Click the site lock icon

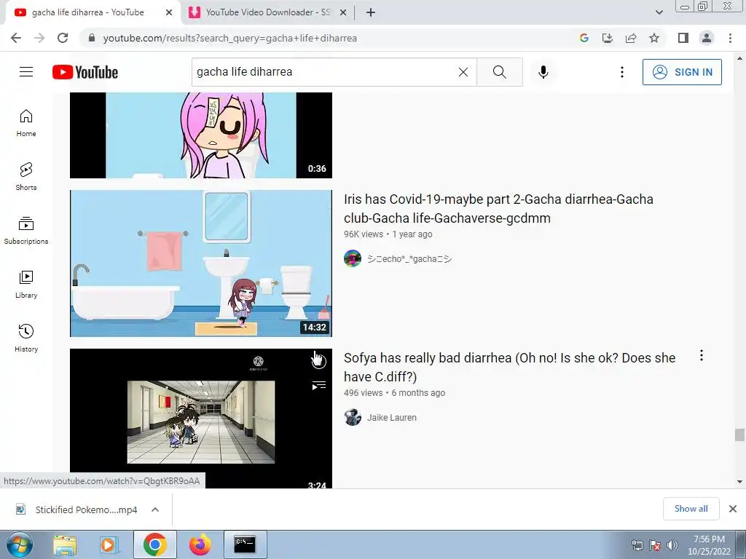[92, 38]
